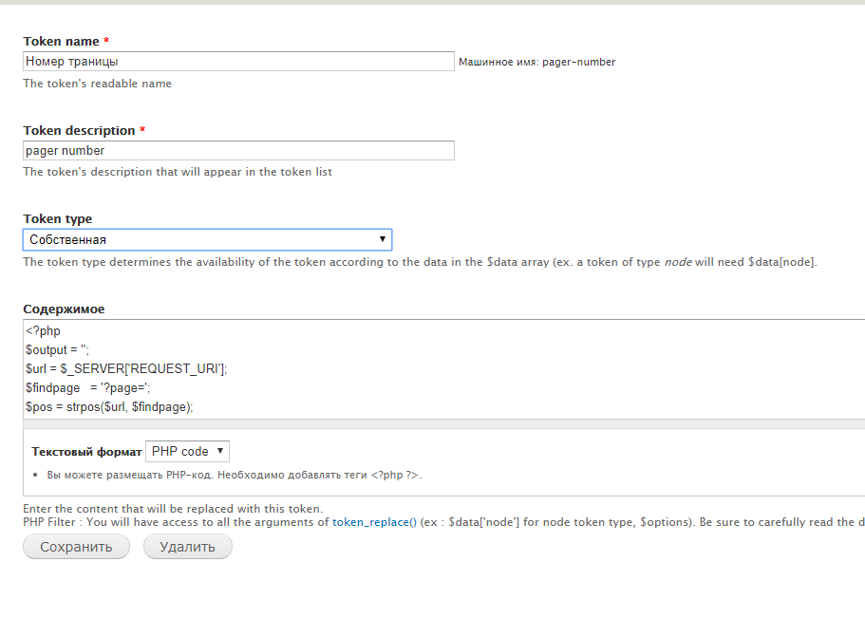The height and width of the screenshot is (637, 865).
Task: Place cursor on the $findpage line
Action: pyautogui.click(x=87, y=387)
